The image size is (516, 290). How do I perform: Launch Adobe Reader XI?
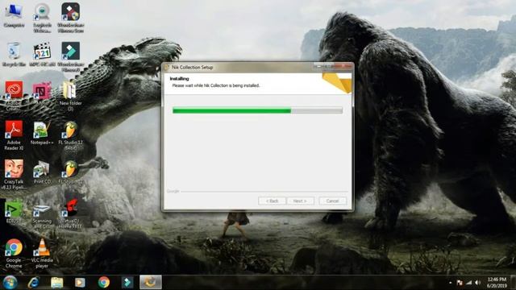coord(14,135)
